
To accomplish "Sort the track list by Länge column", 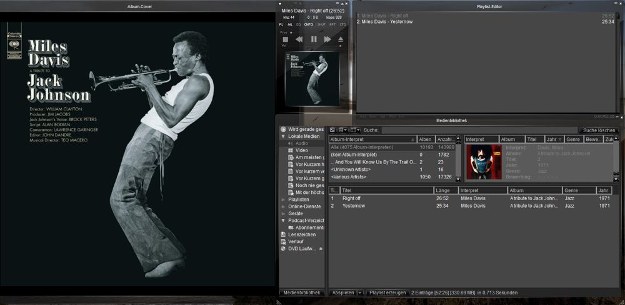I will point(445,190).
